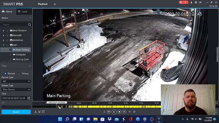The width and height of the screenshot is (219, 123).
Task: Expand the Best Western device
Action: pyautogui.click(x=4, y=31)
